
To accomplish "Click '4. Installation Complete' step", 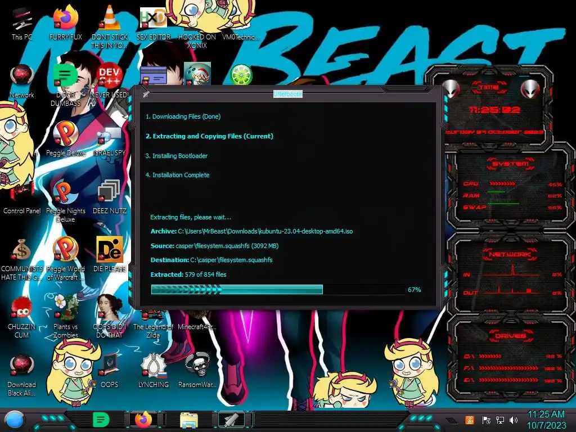I will tap(177, 175).
